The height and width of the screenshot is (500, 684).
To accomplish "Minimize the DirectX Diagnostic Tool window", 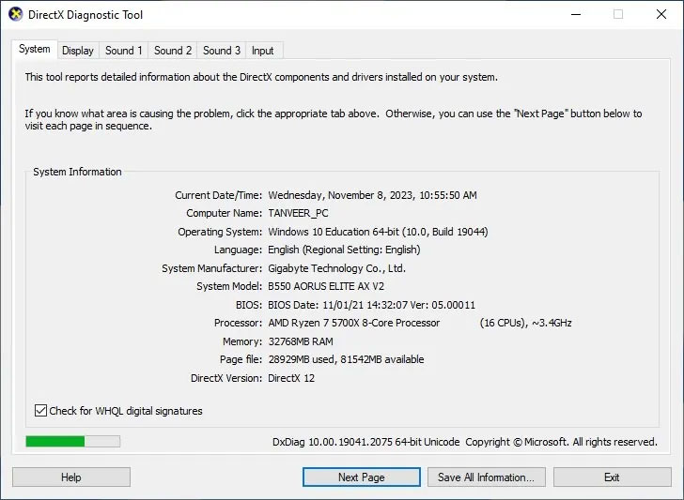I will (x=576, y=14).
